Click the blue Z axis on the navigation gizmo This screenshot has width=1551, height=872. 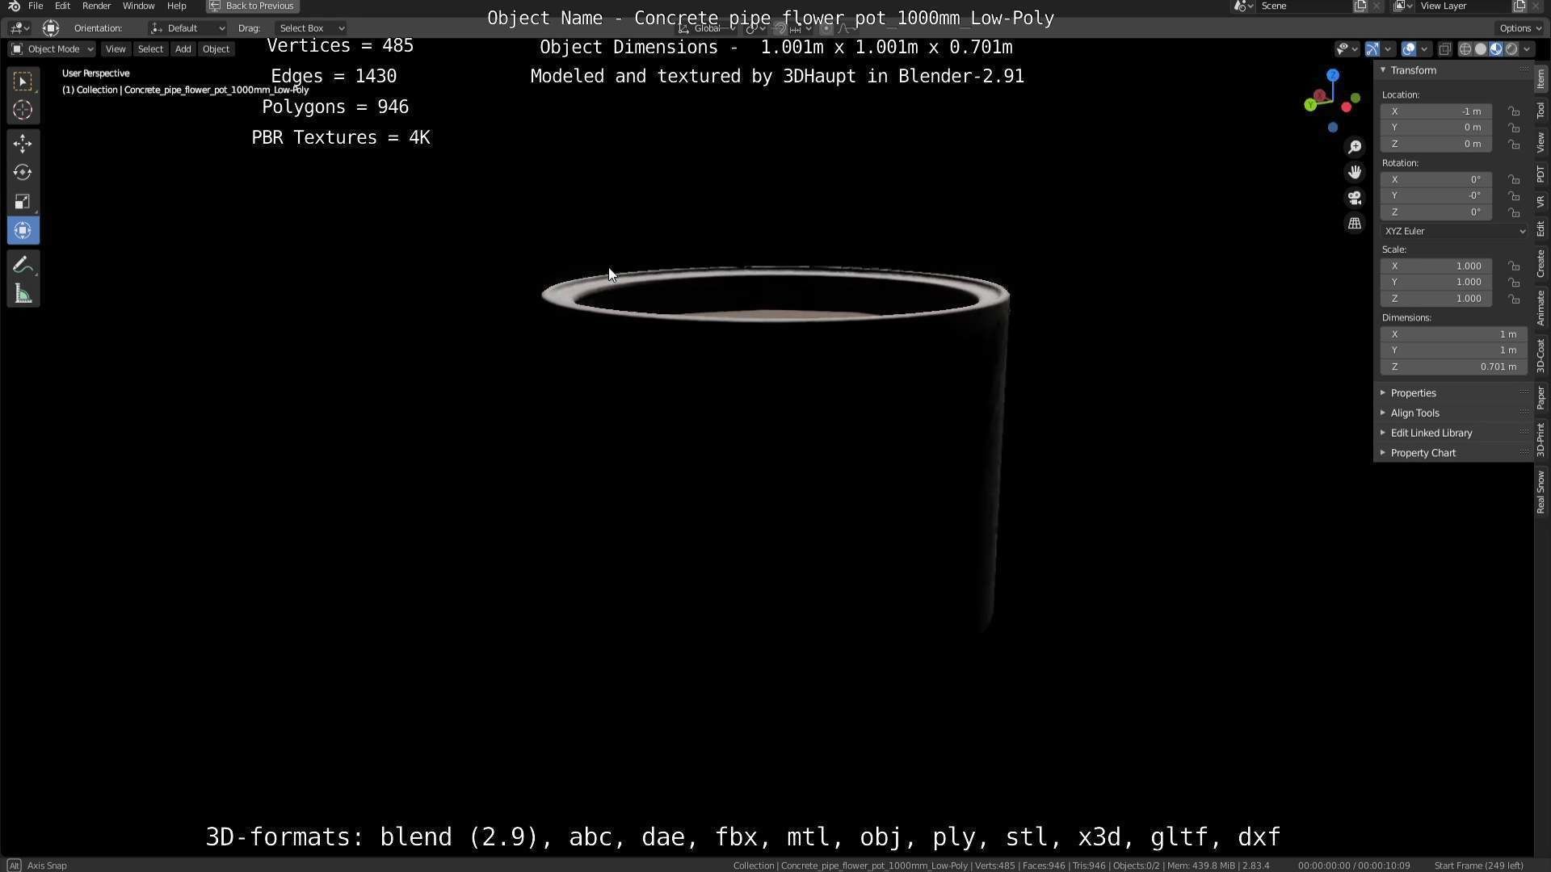(x=1333, y=75)
